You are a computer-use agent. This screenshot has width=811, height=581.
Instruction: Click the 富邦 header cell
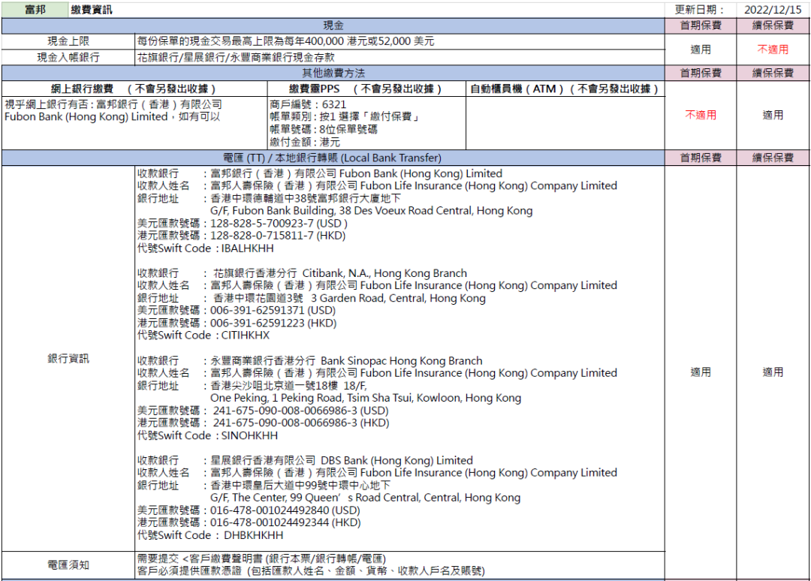click(35, 9)
